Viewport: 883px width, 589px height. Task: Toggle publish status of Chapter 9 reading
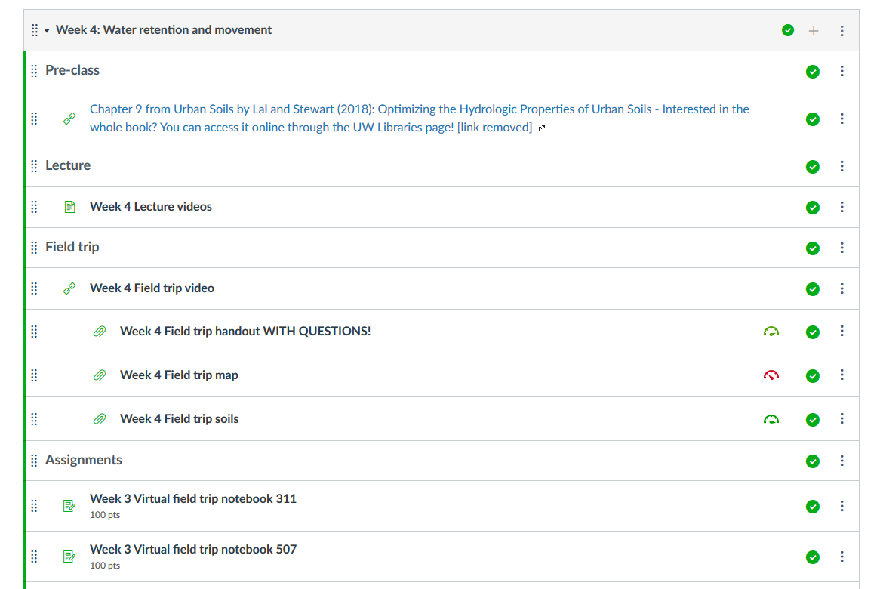(812, 119)
